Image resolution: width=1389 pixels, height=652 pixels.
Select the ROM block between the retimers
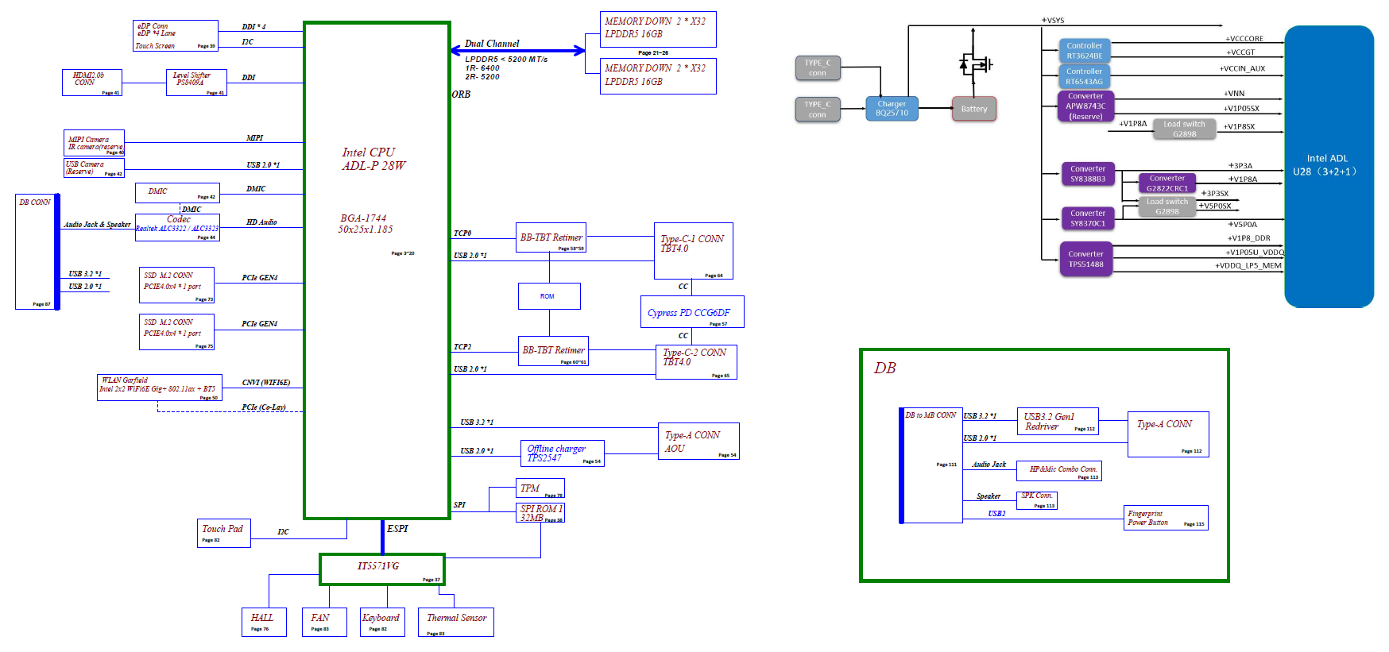pos(549,296)
